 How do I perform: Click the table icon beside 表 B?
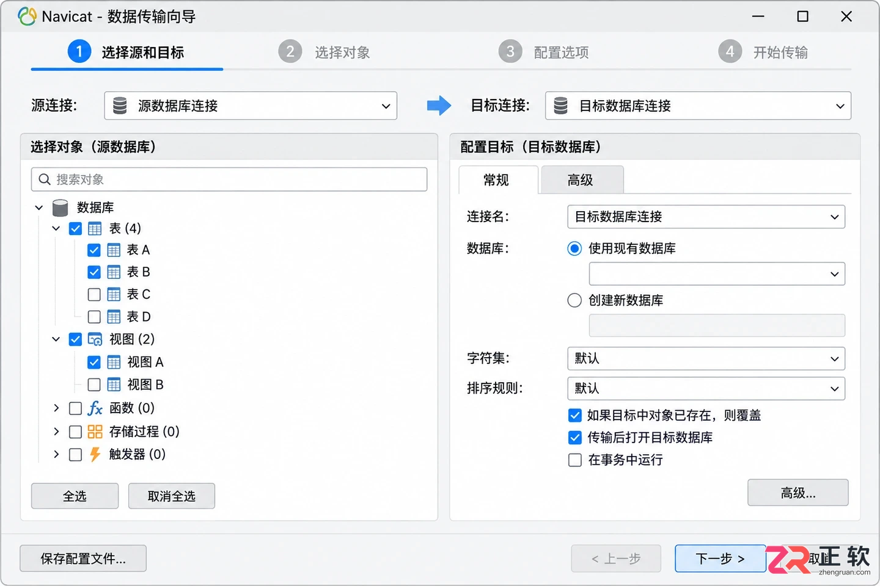pos(114,272)
